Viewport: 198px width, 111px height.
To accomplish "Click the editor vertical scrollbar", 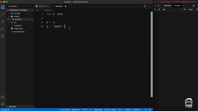I will (152, 54).
